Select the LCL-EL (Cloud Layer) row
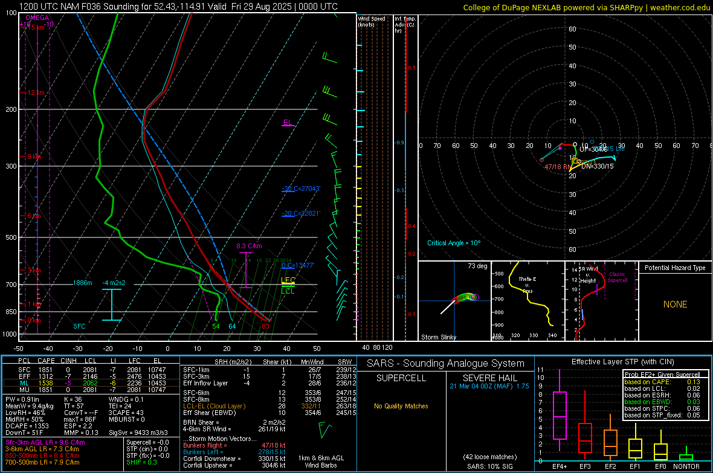Screen dimensions: 713x473 tap(269, 406)
